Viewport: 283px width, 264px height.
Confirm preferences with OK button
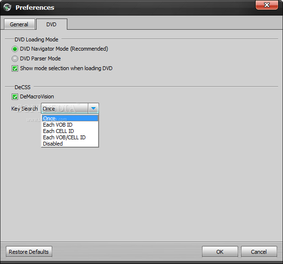[x=220, y=251]
